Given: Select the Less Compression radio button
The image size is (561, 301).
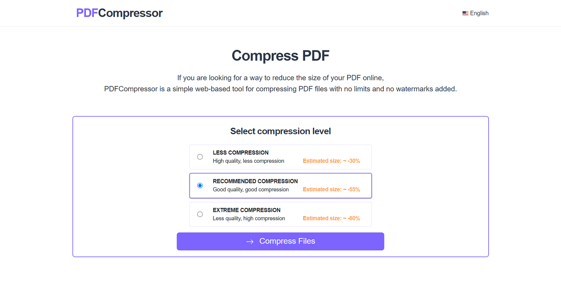Looking at the screenshot, I should coord(200,157).
